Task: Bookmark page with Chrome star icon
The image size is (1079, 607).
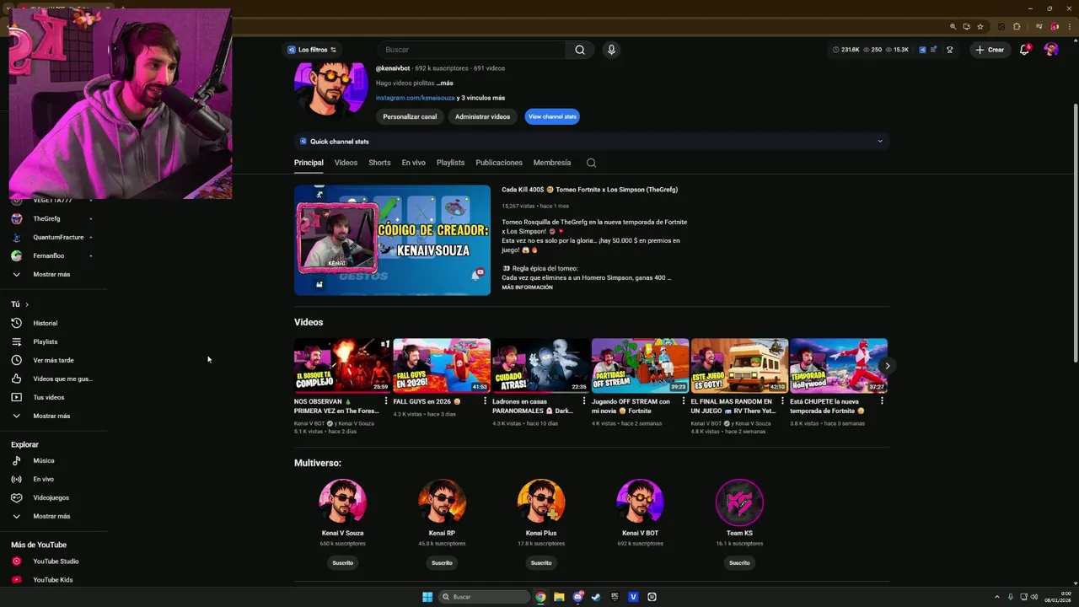Action: (980, 26)
